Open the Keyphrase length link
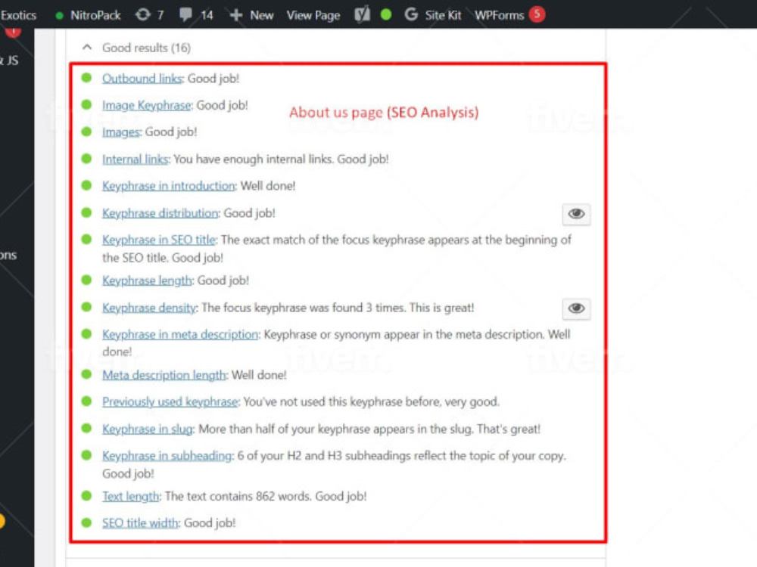 148,280
